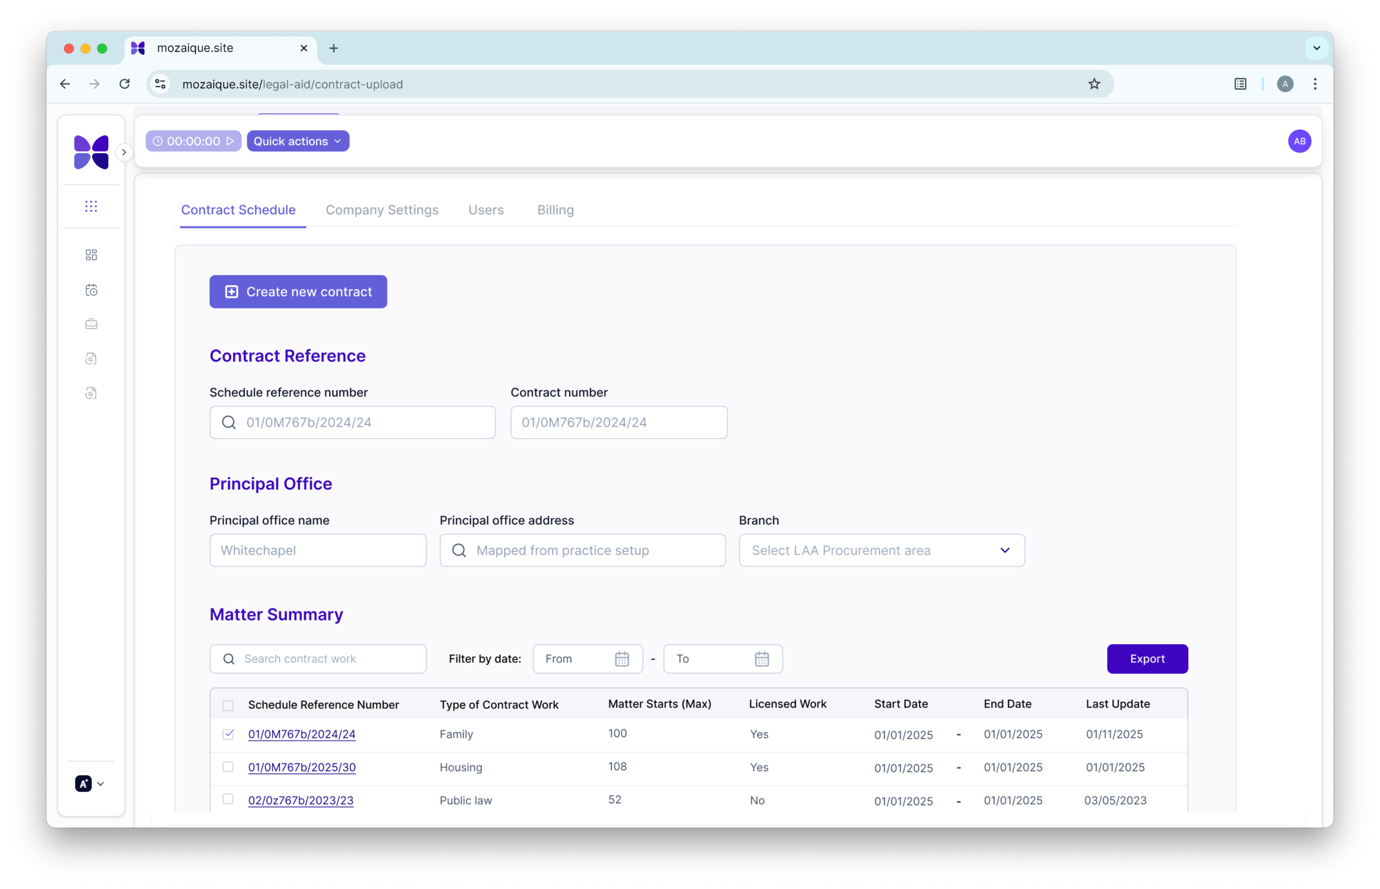This screenshot has width=1380, height=889.
Task: Expand the Select LAA Procurement area dropdown
Action: [x=882, y=550]
